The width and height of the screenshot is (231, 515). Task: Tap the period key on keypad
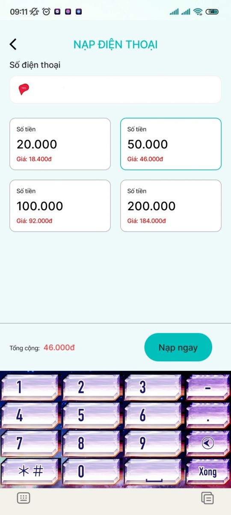pos(208,415)
